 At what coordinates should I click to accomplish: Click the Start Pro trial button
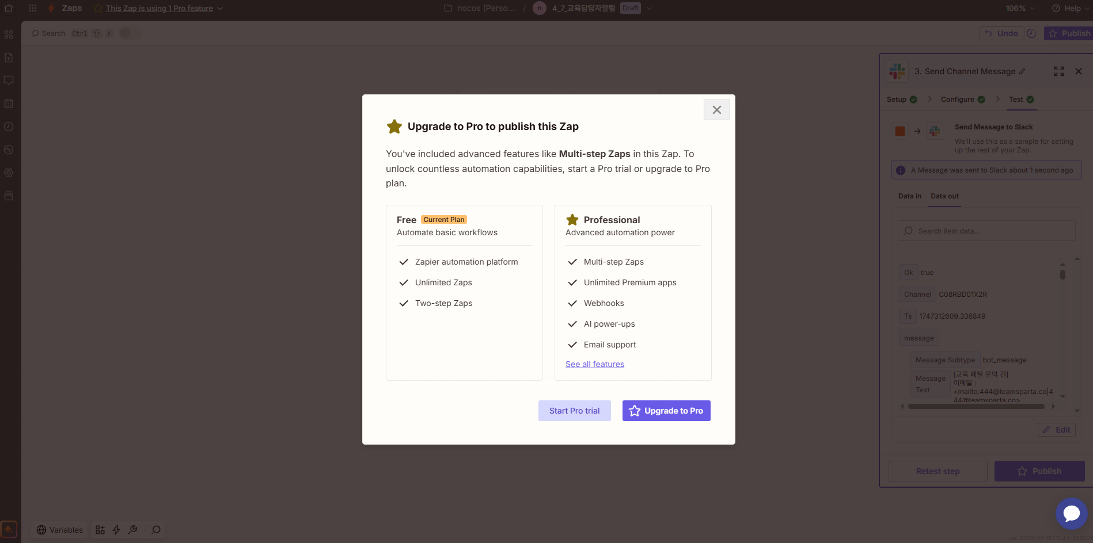(x=574, y=411)
